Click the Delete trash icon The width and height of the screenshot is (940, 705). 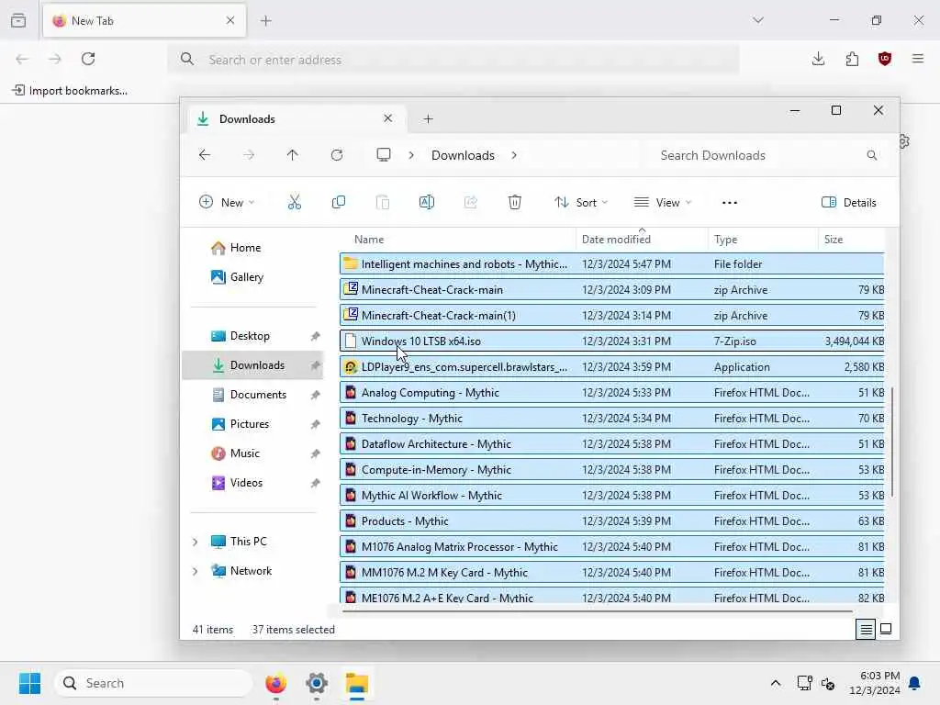[x=515, y=203]
